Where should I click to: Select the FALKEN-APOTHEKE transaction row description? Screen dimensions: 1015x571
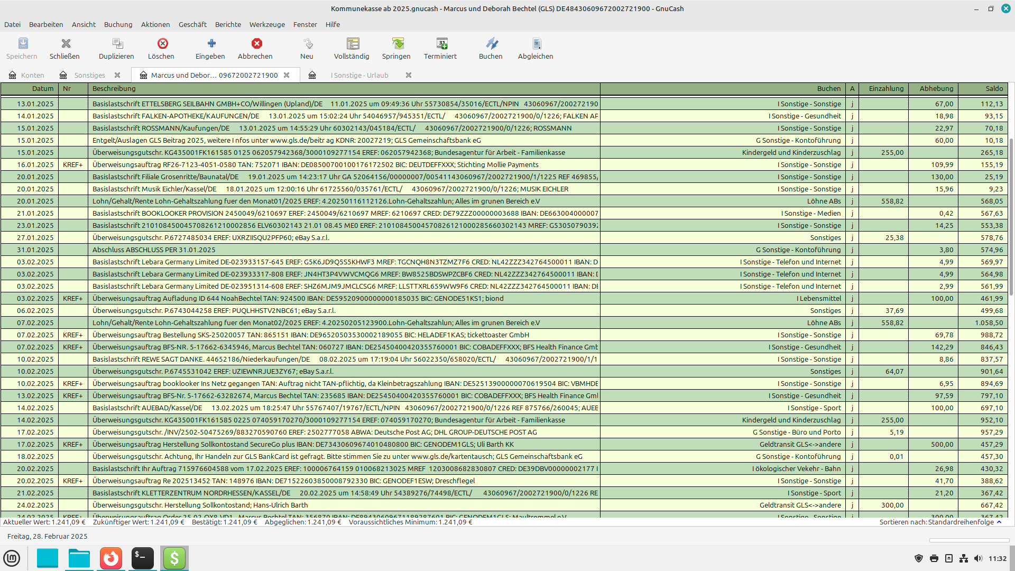pos(344,116)
